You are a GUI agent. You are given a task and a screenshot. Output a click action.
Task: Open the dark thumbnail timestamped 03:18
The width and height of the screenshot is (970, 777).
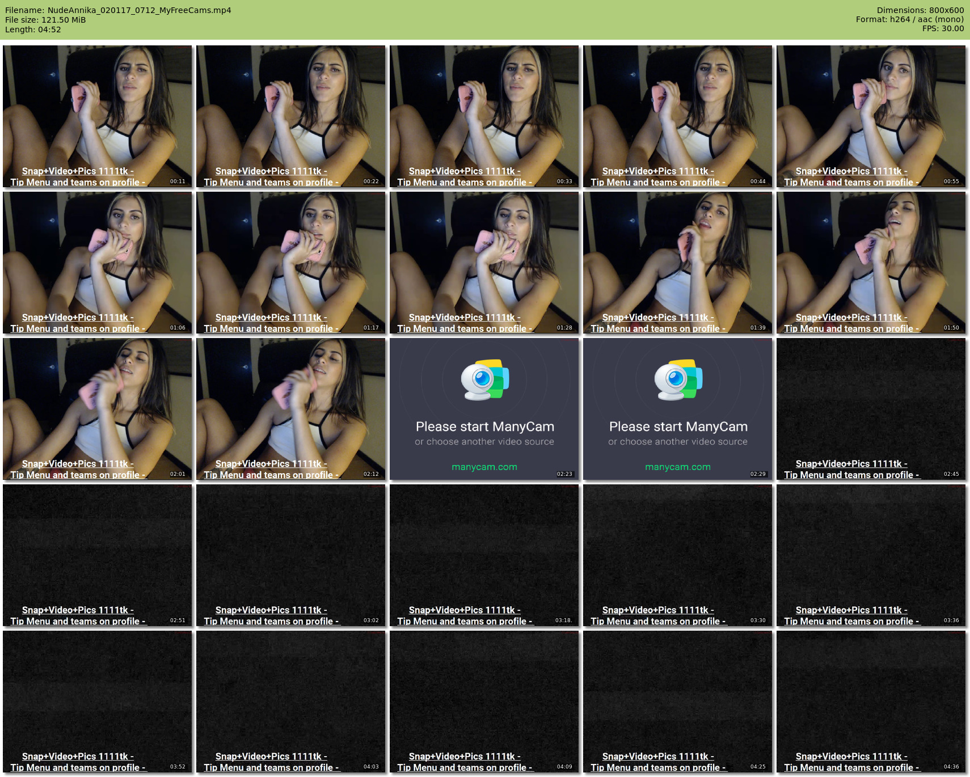tap(484, 555)
